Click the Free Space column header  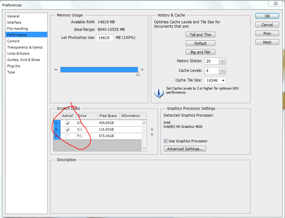(x=109, y=116)
